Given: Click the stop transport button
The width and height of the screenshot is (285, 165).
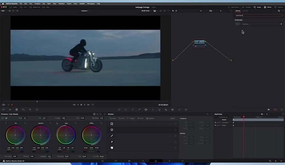Looking at the screenshot, I should [81, 105].
